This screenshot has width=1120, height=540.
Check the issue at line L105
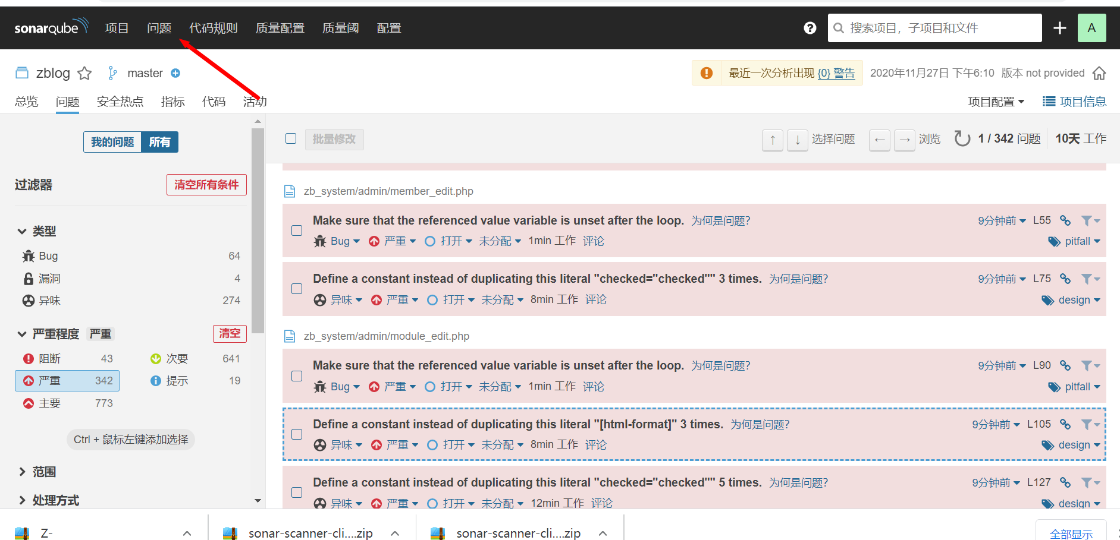pos(297,434)
